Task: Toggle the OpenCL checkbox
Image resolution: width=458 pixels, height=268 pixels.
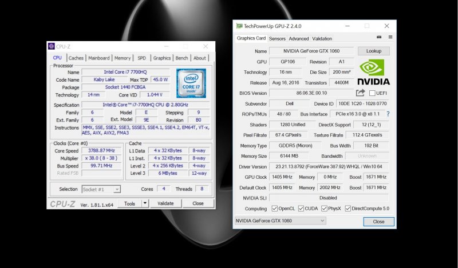Action: (274, 209)
